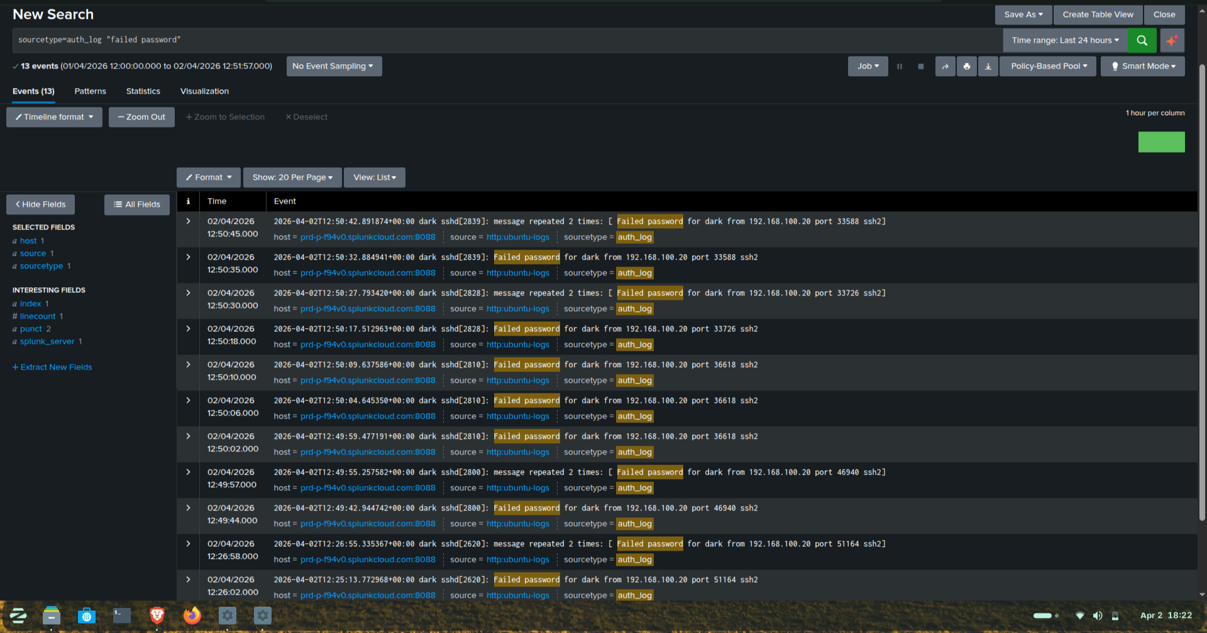Image resolution: width=1207 pixels, height=633 pixels.
Task: Pause the search job
Action: click(x=900, y=66)
